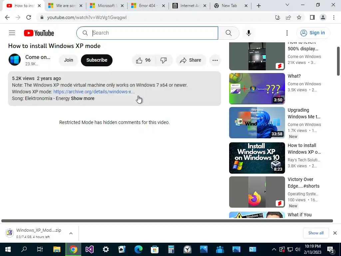Open Chrome profile avatar

pyautogui.click(x=323, y=17)
